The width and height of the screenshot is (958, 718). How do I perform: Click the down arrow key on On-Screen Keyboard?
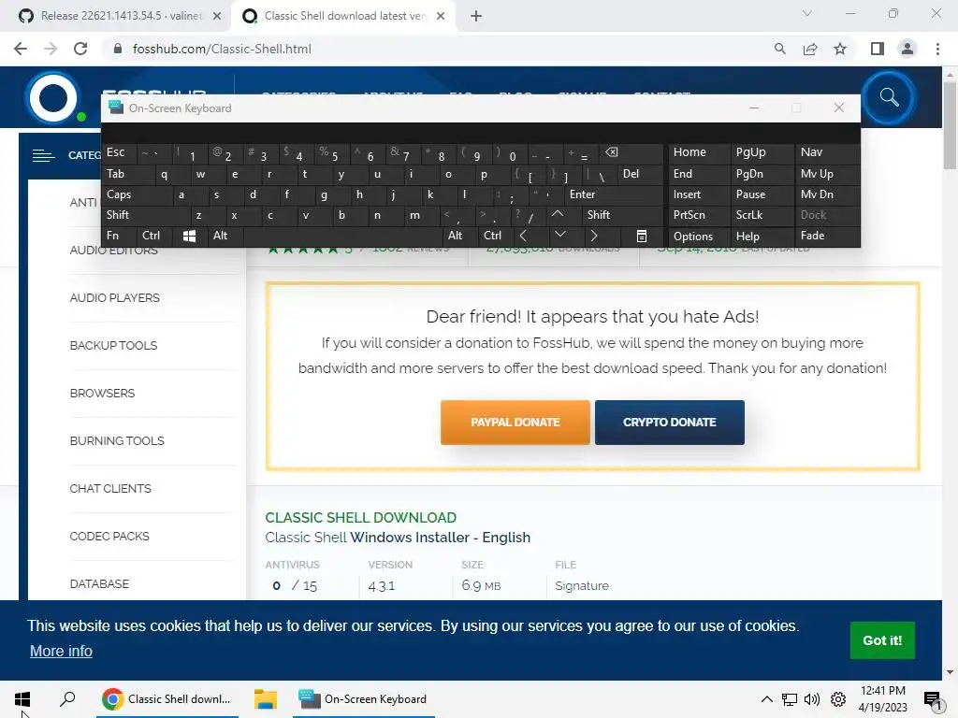pyautogui.click(x=560, y=235)
